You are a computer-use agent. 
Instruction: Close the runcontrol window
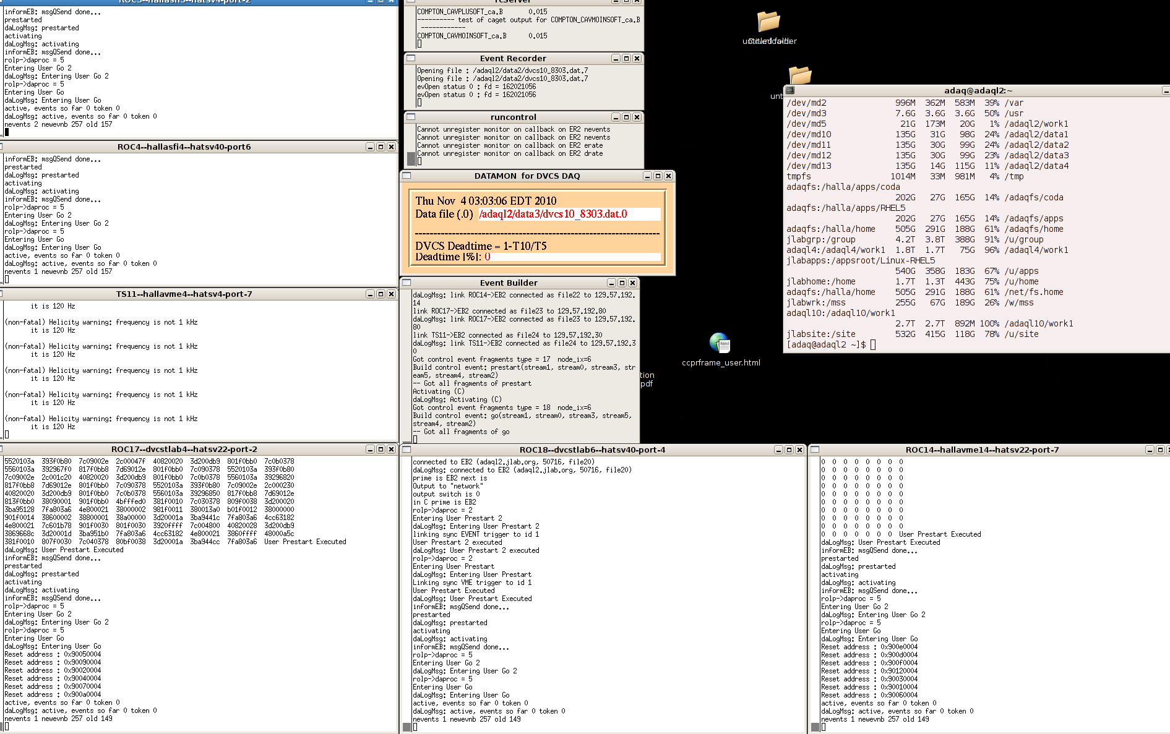click(x=637, y=117)
